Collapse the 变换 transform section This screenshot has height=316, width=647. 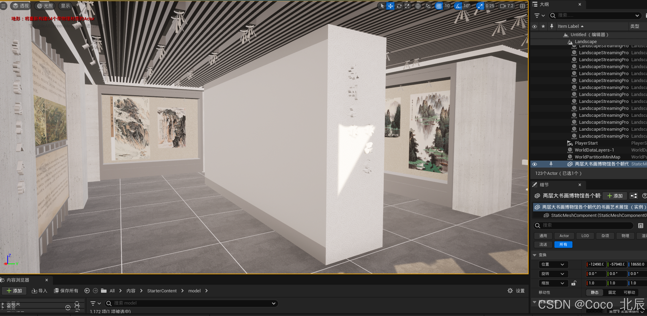(x=535, y=255)
